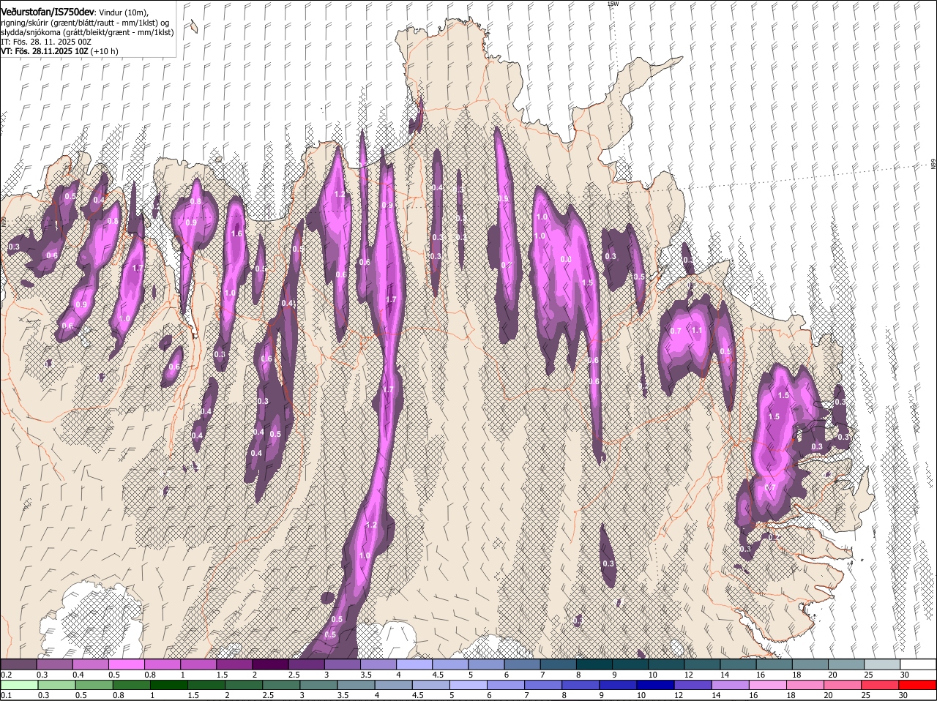Select the '1.1' precipitation value on the map
This screenshot has height=701, width=937.
pos(697,331)
